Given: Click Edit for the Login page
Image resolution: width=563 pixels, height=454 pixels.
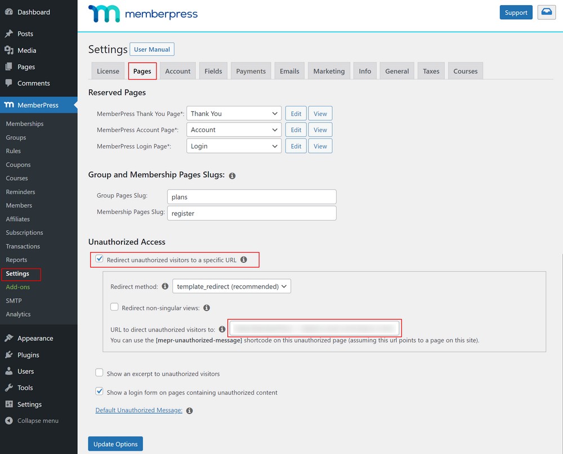Looking at the screenshot, I should coord(296,146).
